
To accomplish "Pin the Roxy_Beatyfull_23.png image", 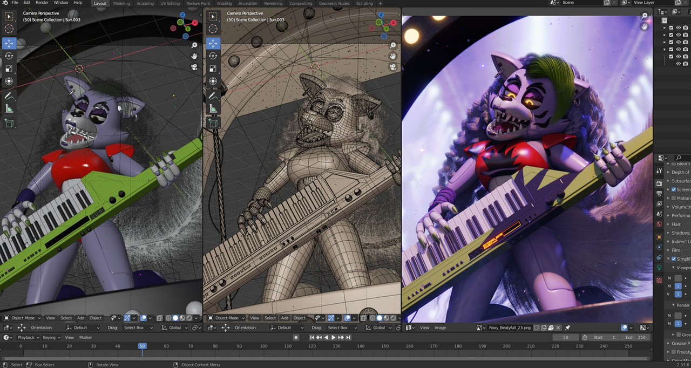I will 567,328.
